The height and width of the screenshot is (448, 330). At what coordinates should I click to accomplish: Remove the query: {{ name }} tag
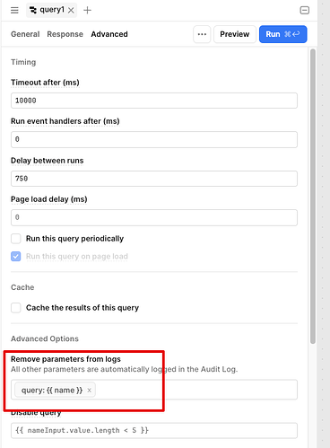[89, 391]
